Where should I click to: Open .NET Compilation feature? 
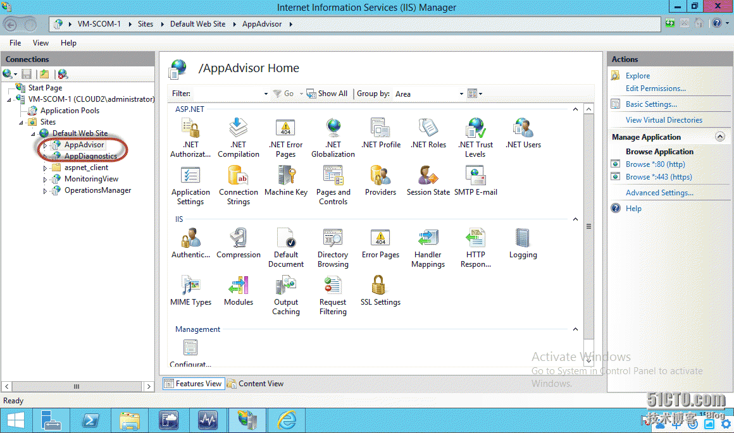(x=239, y=137)
